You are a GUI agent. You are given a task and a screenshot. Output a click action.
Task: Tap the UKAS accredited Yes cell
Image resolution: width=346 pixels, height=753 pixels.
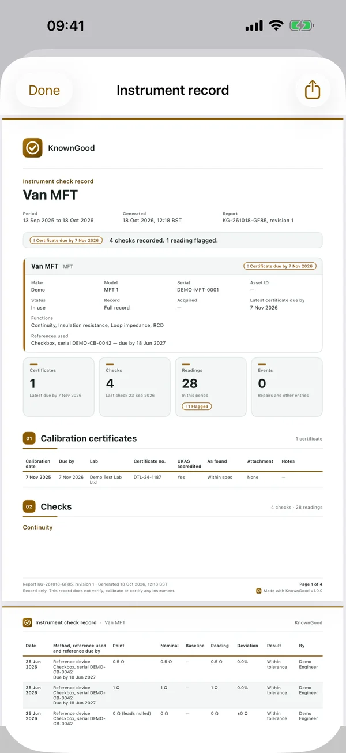point(181,478)
